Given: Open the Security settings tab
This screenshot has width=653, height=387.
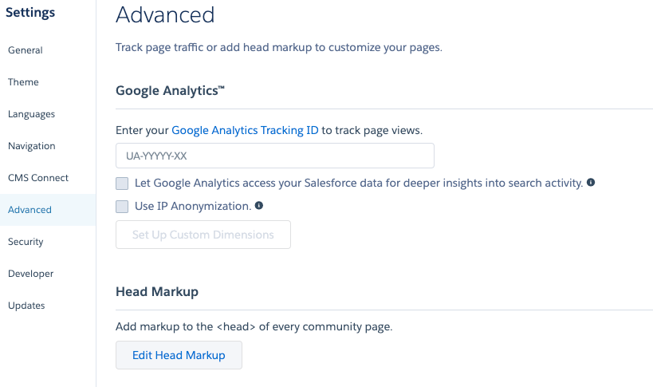Looking at the screenshot, I should (x=26, y=242).
